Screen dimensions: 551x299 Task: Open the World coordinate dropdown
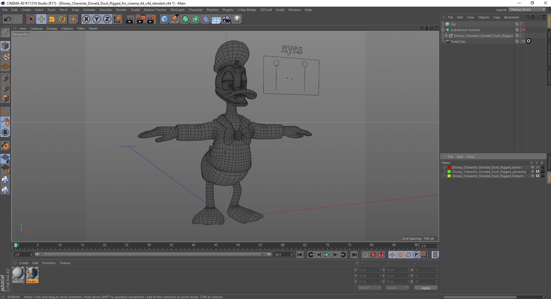coord(370,288)
